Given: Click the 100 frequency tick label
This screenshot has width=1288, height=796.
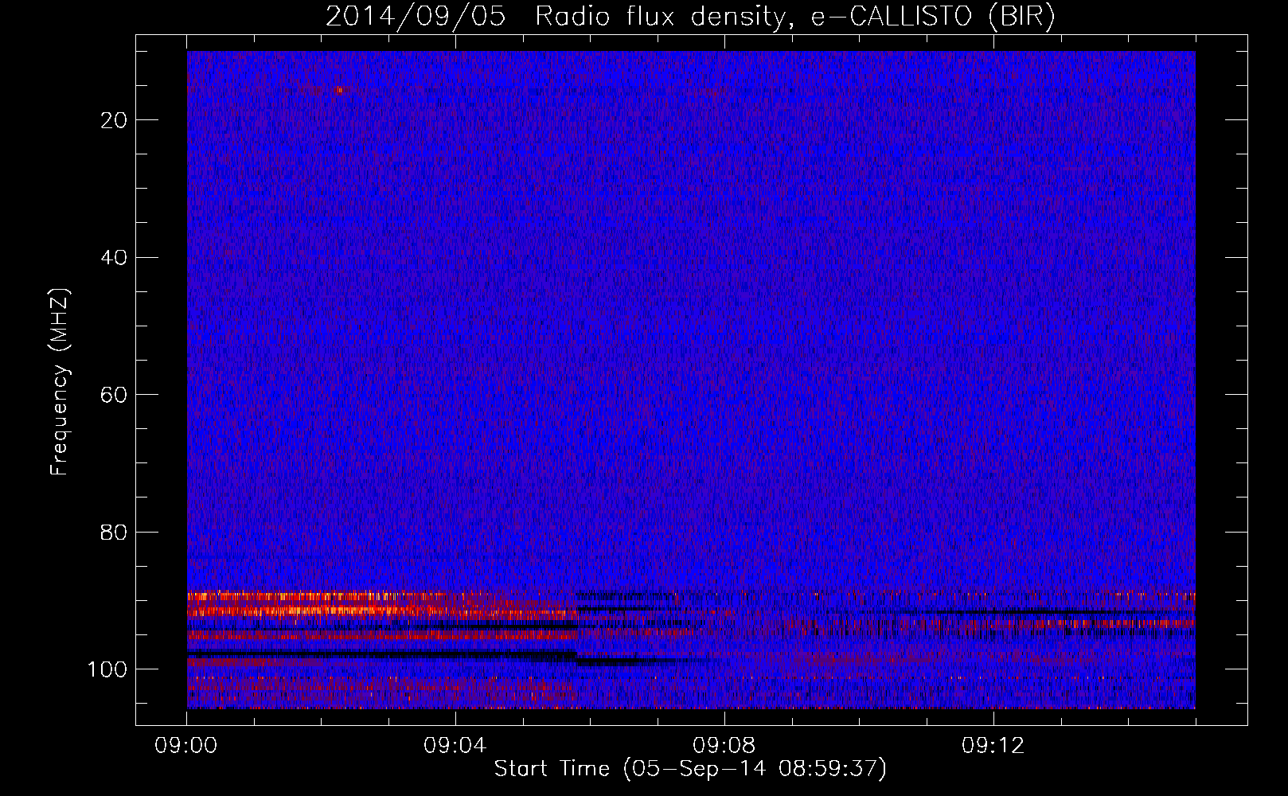Looking at the screenshot, I should click(x=108, y=669).
